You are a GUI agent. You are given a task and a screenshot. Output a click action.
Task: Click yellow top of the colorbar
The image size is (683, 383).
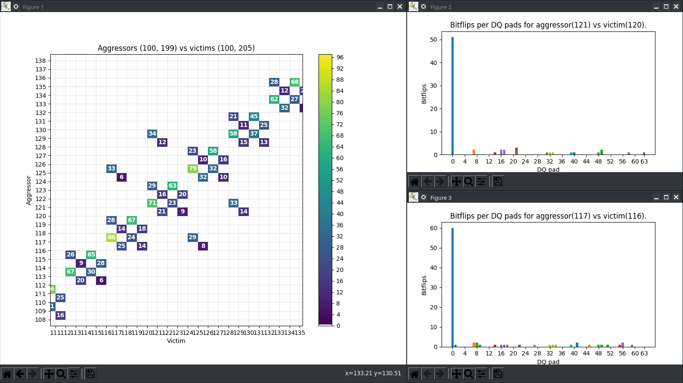click(x=325, y=57)
